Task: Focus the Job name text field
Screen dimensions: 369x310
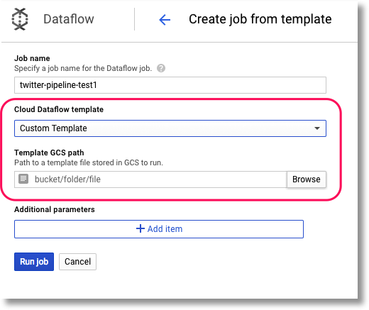Action: (x=170, y=85)
